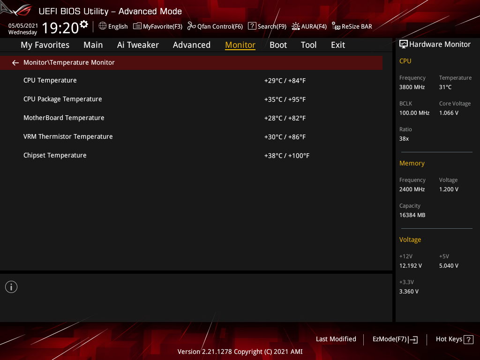Select the CPU Package Temperature row
The height and width of the screenshot is (360, 480).
click(191, 99)
